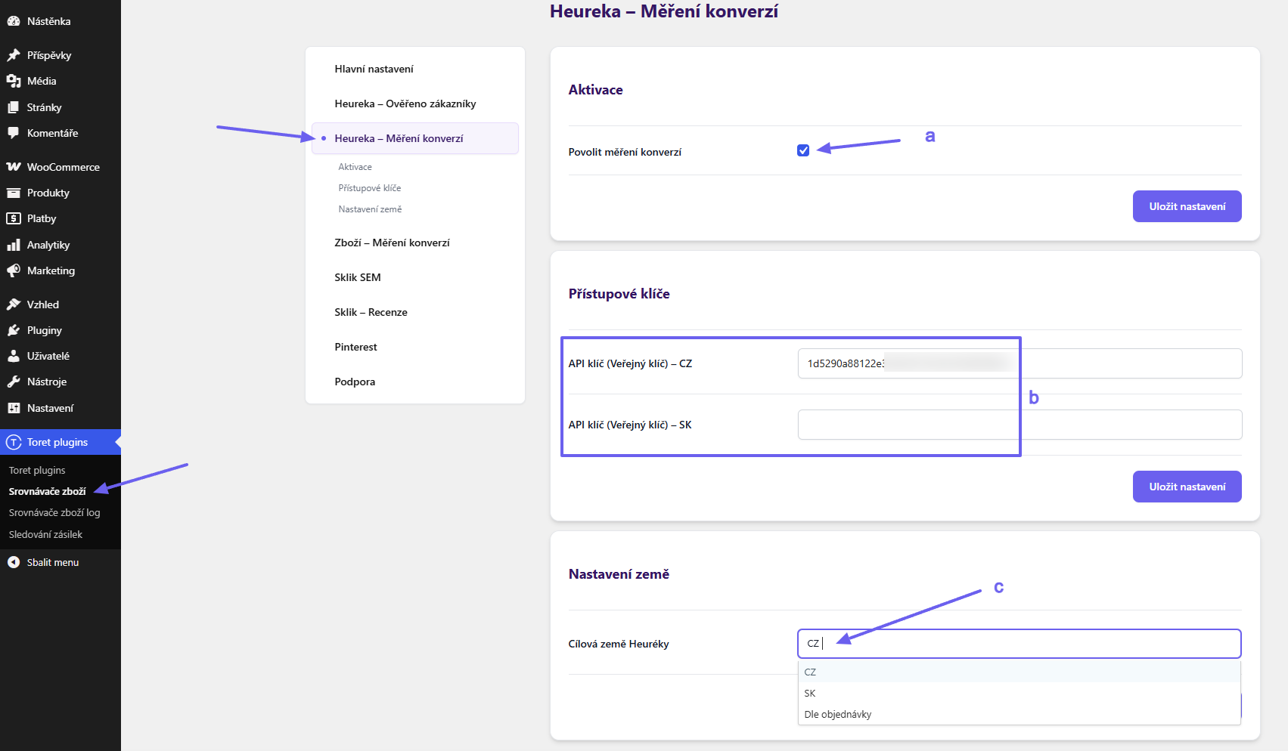
Task: Open Sledování zásilek submenu item
Action: [45, 534]
